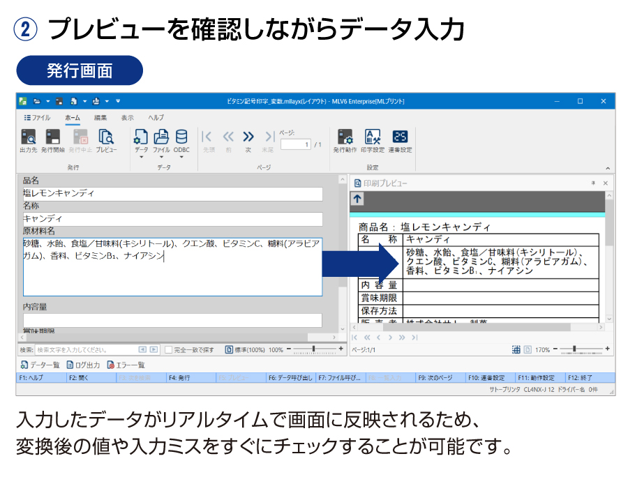Image resolution: width=628 pixels, height=477 pixels.
Task: Open 連番設定 sequential number settings
Action: [400, 141]
